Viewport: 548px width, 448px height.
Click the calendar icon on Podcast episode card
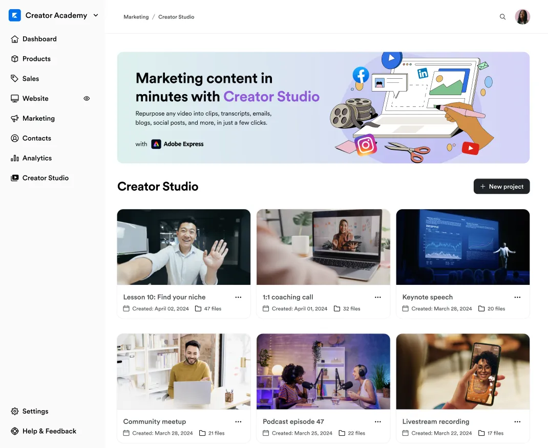tap(266, 433)
